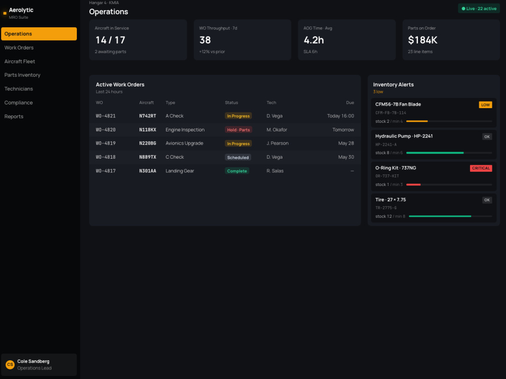Click the A Check type cell
The width and height of the screenshot is (506, 379).
tap(174, 116)
